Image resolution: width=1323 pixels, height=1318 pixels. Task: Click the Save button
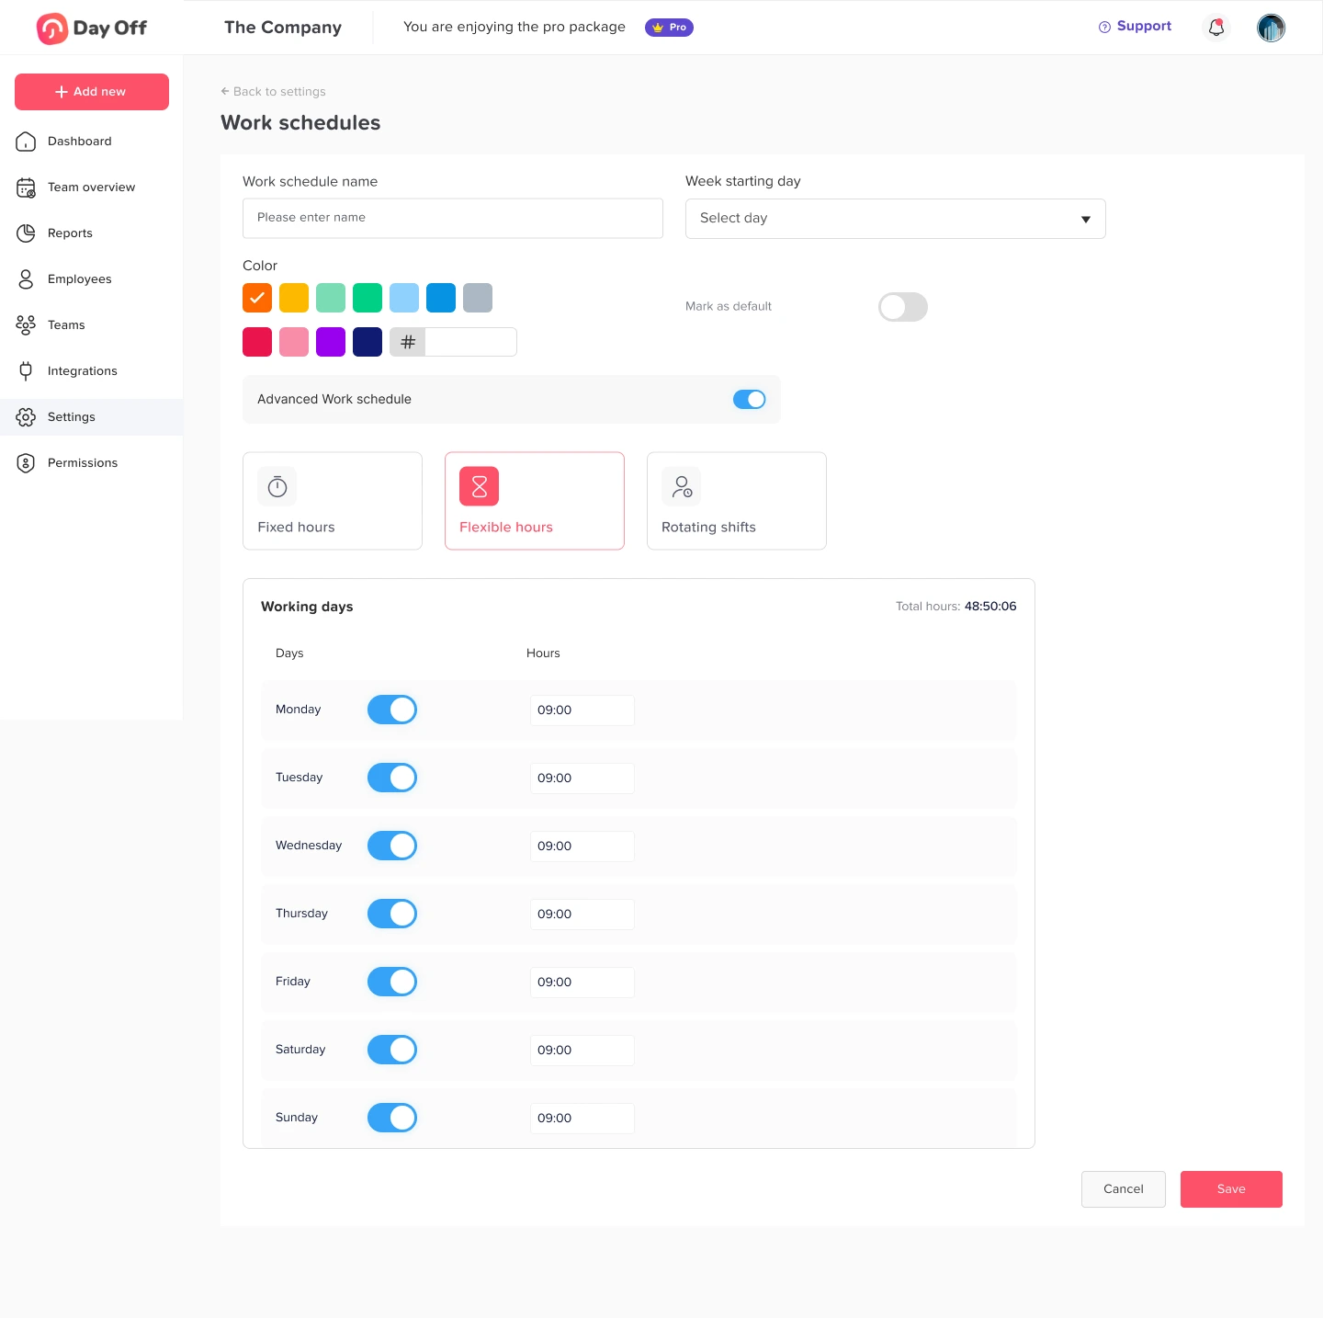coord(1230,1189)
